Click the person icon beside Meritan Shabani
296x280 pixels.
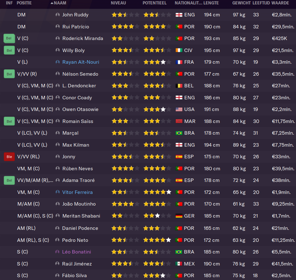58,216
